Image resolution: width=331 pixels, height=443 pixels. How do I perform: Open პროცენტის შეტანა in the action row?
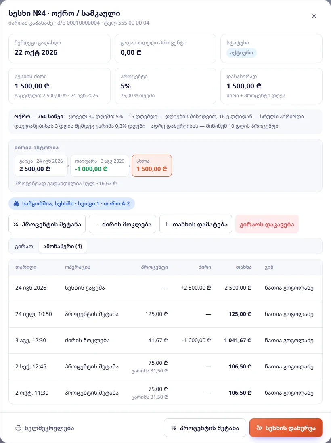47,224
